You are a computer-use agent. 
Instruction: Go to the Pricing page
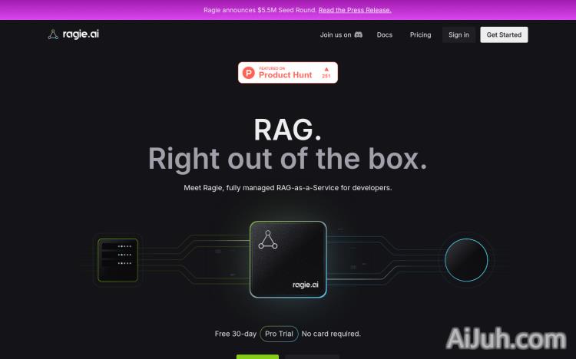(x=420, y=35)
